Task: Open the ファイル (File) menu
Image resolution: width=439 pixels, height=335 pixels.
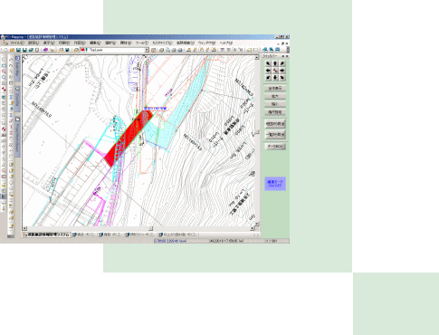Action: (17, 43)
